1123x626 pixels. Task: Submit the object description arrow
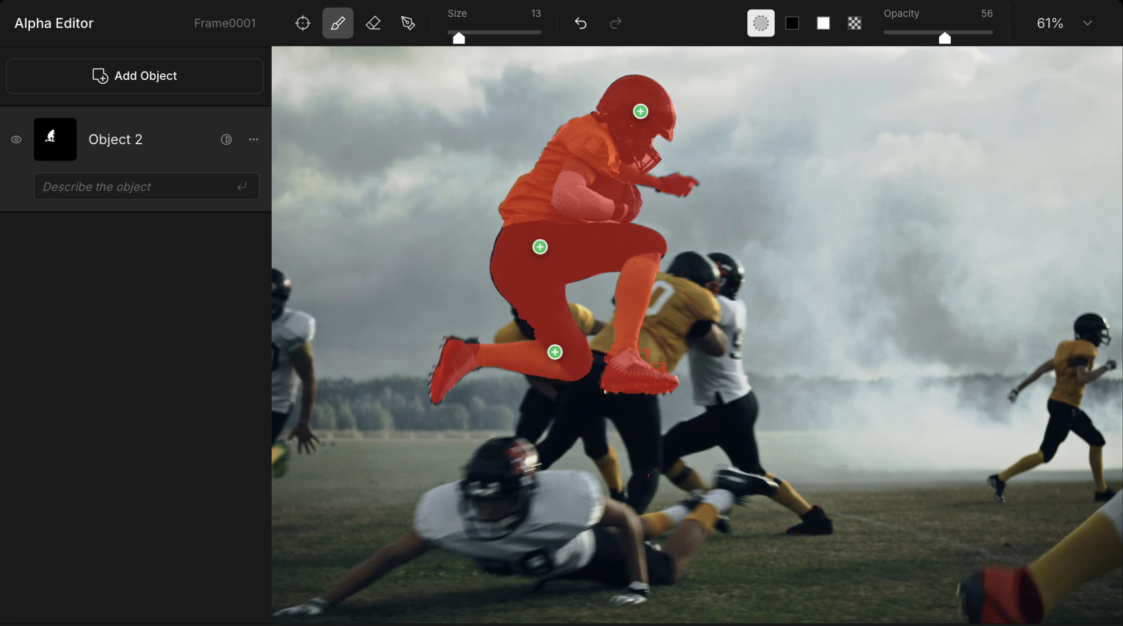coord(242,187)
